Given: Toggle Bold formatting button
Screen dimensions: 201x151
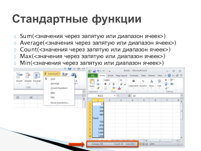Looking at the screenshot, I should tap(106, 84).
